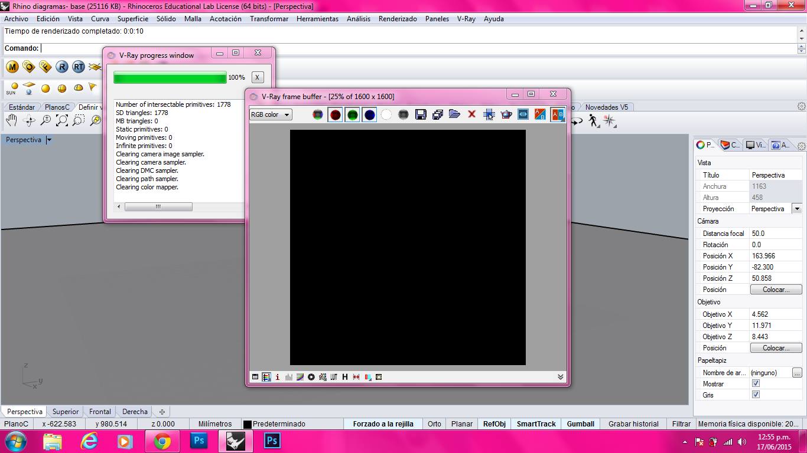Viewport: 807px width, 453px height.
Task: Clear the frame buffer image with red X
Action: [x=471, y=114]
